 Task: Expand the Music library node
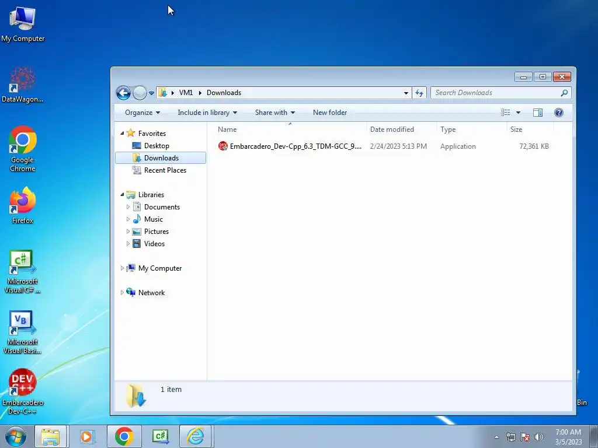click(x=128, y=219)
